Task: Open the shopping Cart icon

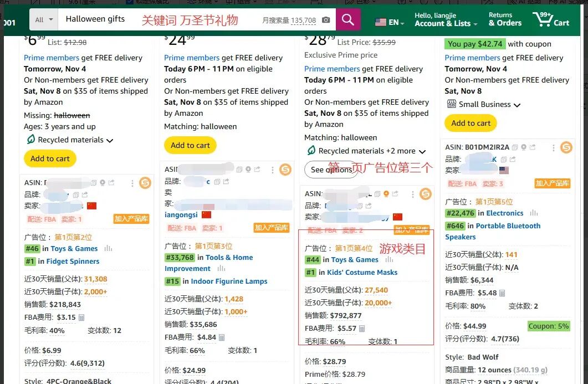Action: pos(551,19)
